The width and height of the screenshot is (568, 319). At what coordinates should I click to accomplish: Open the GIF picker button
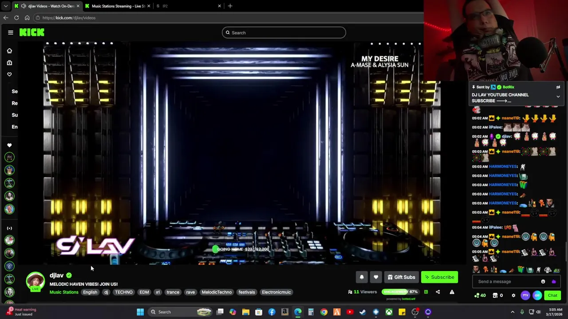537,296
